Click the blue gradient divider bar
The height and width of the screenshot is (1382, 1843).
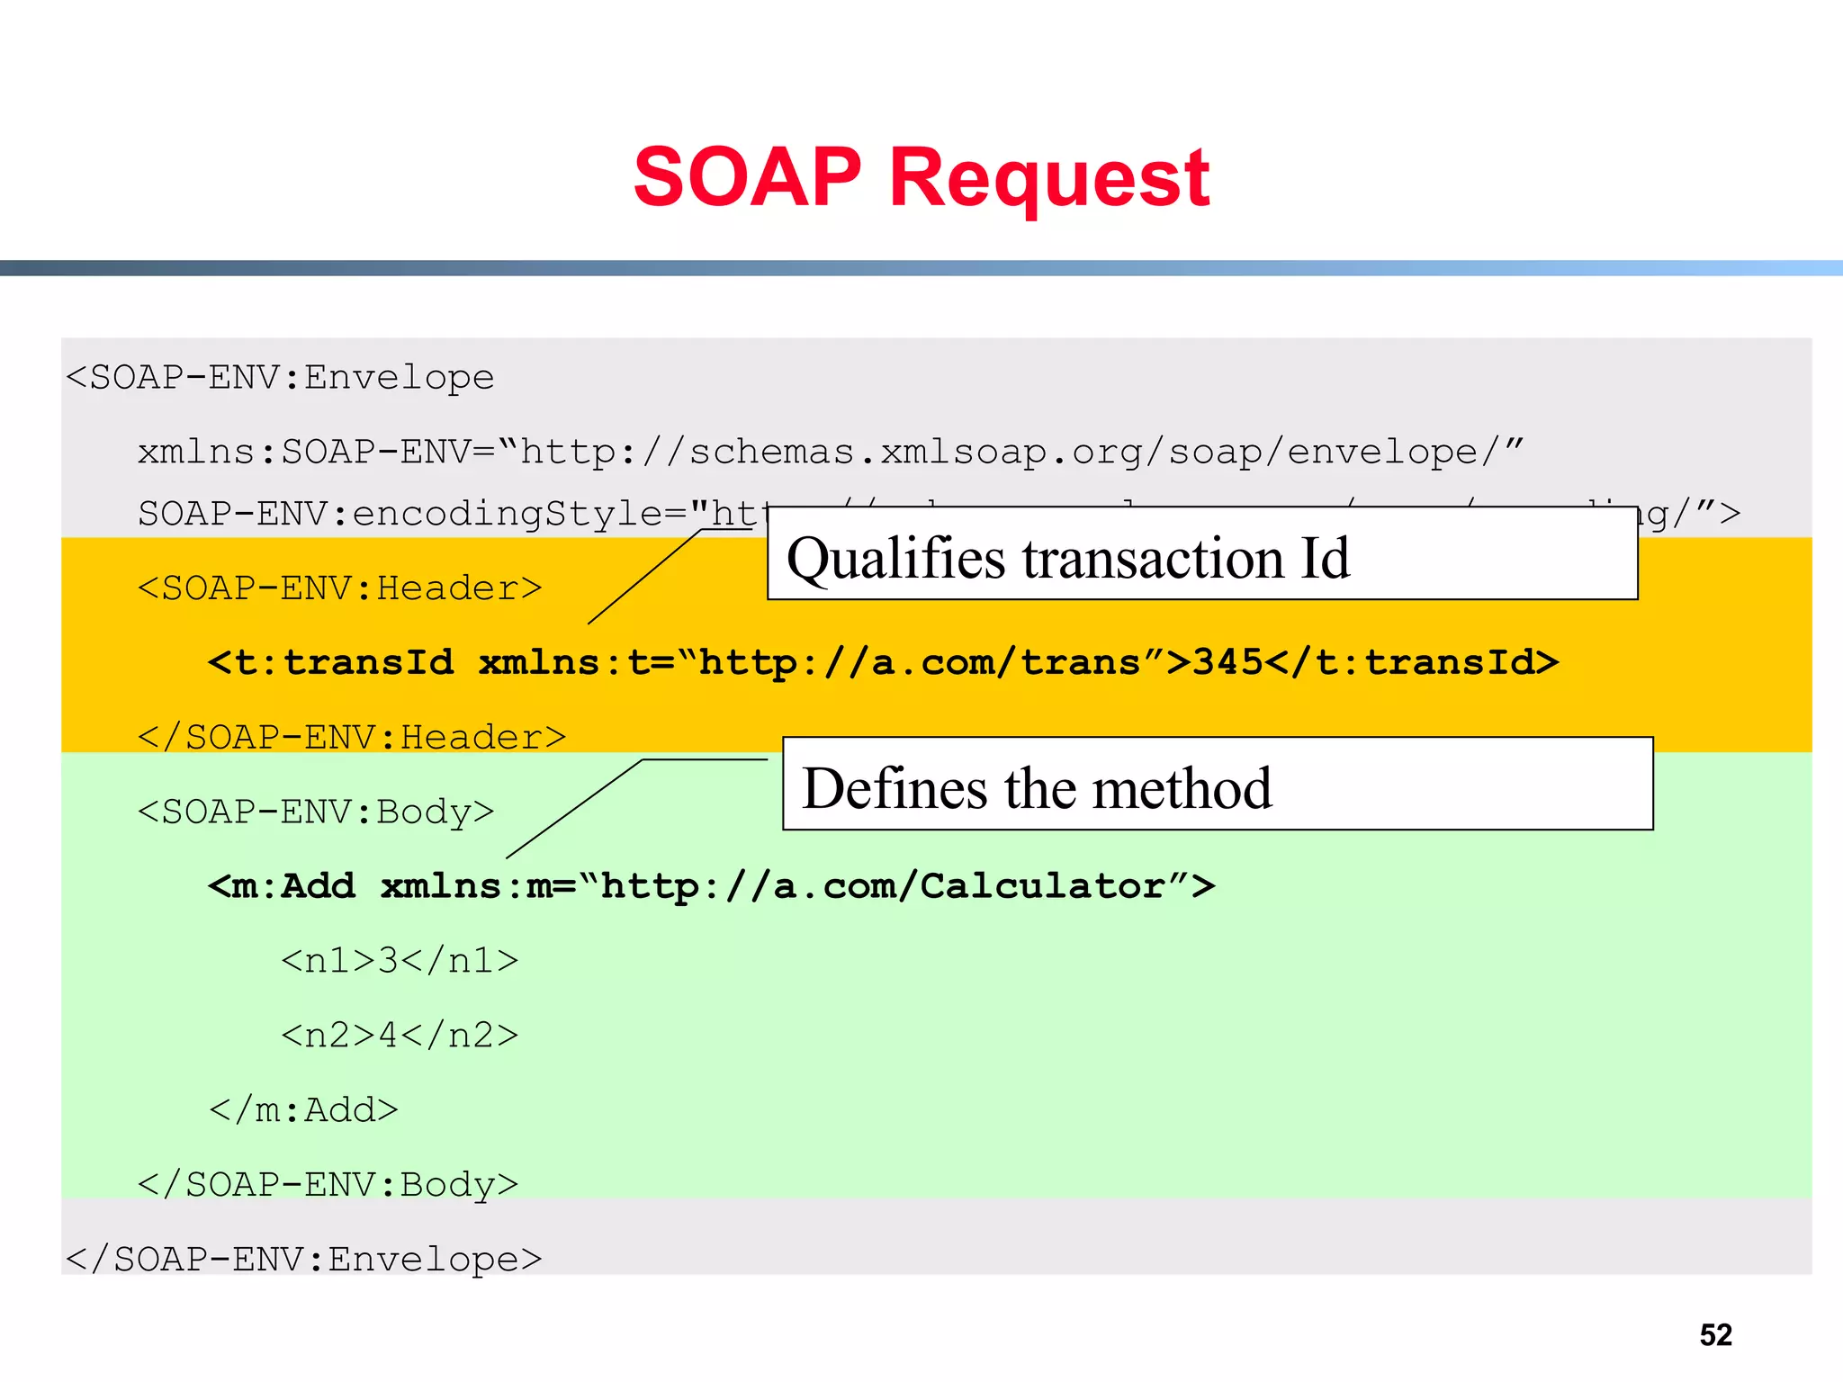coord(921,268)
